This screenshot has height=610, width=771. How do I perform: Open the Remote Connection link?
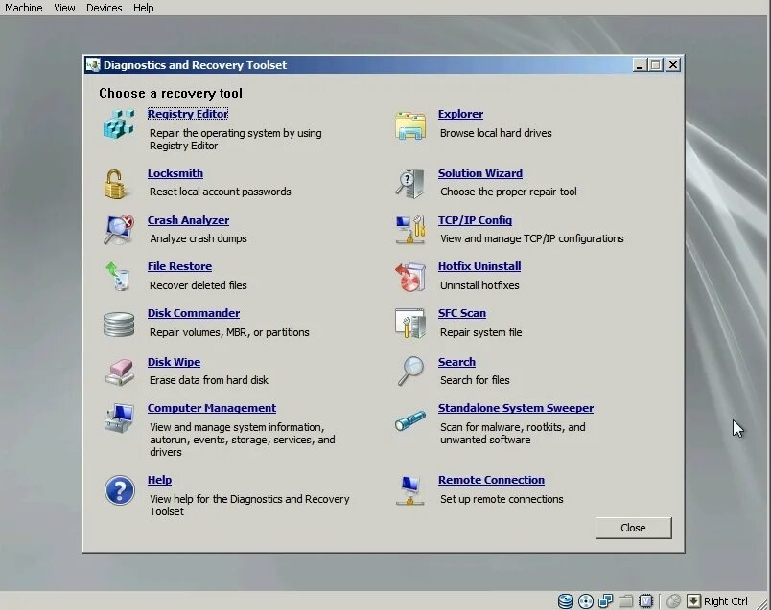coord(491,480)
